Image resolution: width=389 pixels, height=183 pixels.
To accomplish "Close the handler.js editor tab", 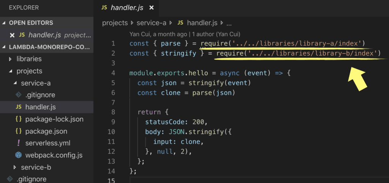I will coord(152,8).
